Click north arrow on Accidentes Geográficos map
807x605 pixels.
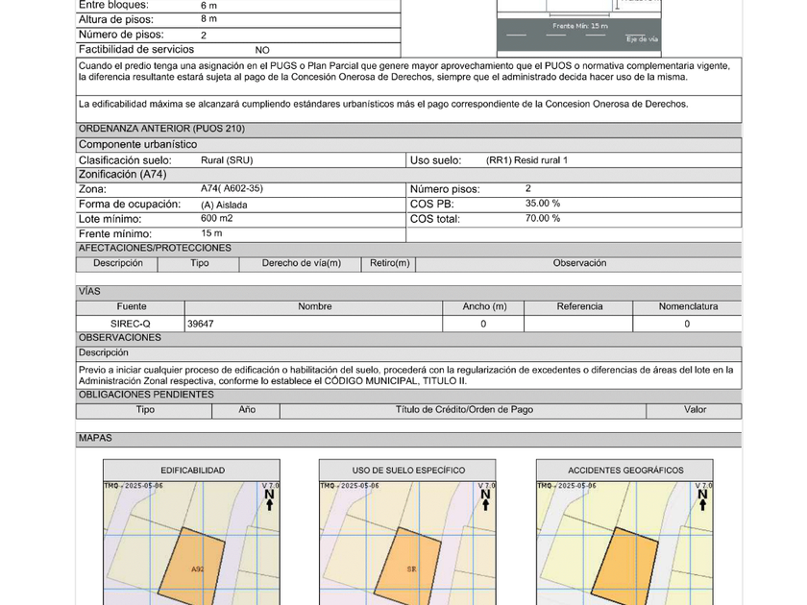click(x=702, y=499)
